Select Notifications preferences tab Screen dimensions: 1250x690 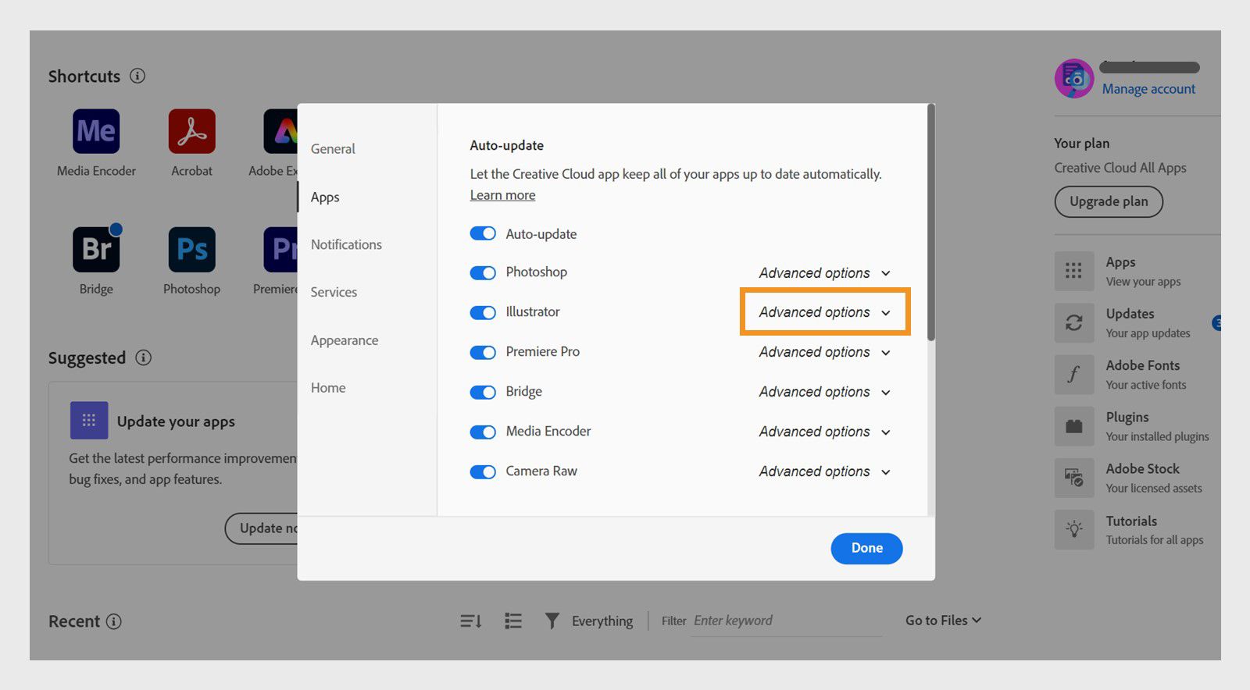coord(346,244)
